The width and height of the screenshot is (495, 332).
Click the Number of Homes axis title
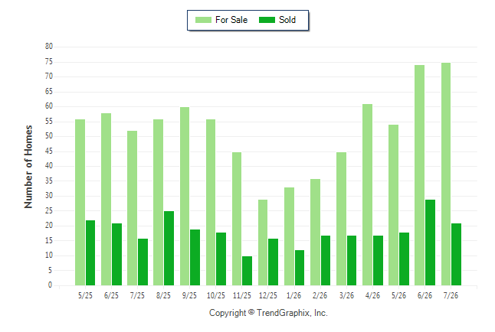click(x=28, y=167)
